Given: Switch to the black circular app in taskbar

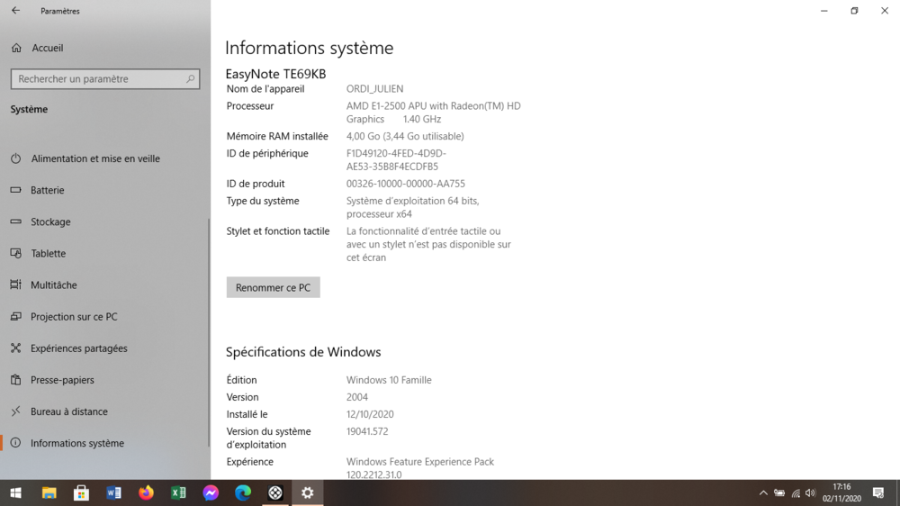Looking at the screenshot, I should click(275, 492).
